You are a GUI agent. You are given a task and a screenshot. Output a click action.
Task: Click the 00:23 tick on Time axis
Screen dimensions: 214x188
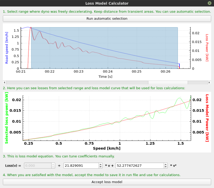click(79, 72)
